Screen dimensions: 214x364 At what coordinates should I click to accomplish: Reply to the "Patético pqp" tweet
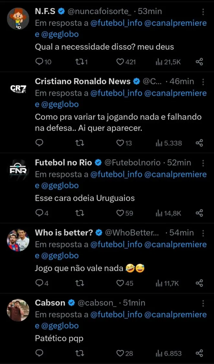[x=39, y=354]
